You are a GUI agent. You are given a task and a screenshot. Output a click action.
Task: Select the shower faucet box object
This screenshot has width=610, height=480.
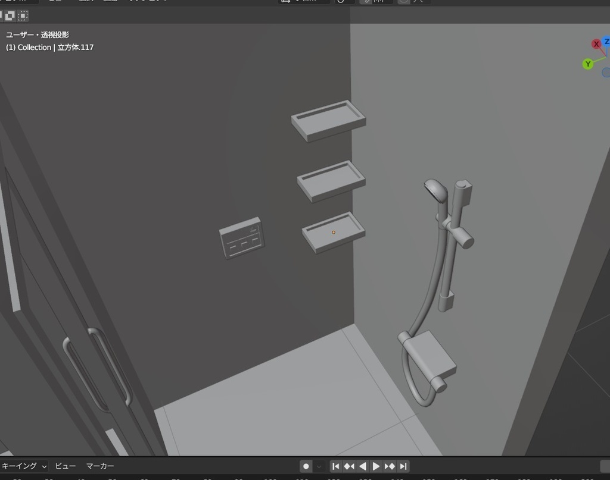click(x=431, y=356)
